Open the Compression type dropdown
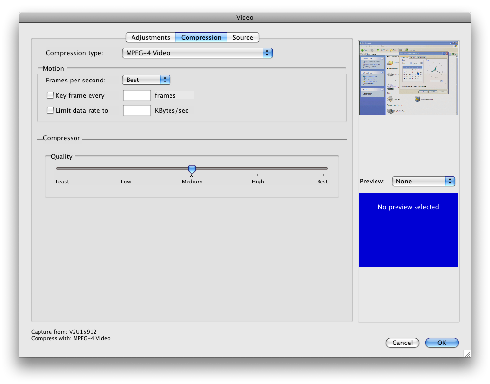490x384 pixels. [197, 53]
